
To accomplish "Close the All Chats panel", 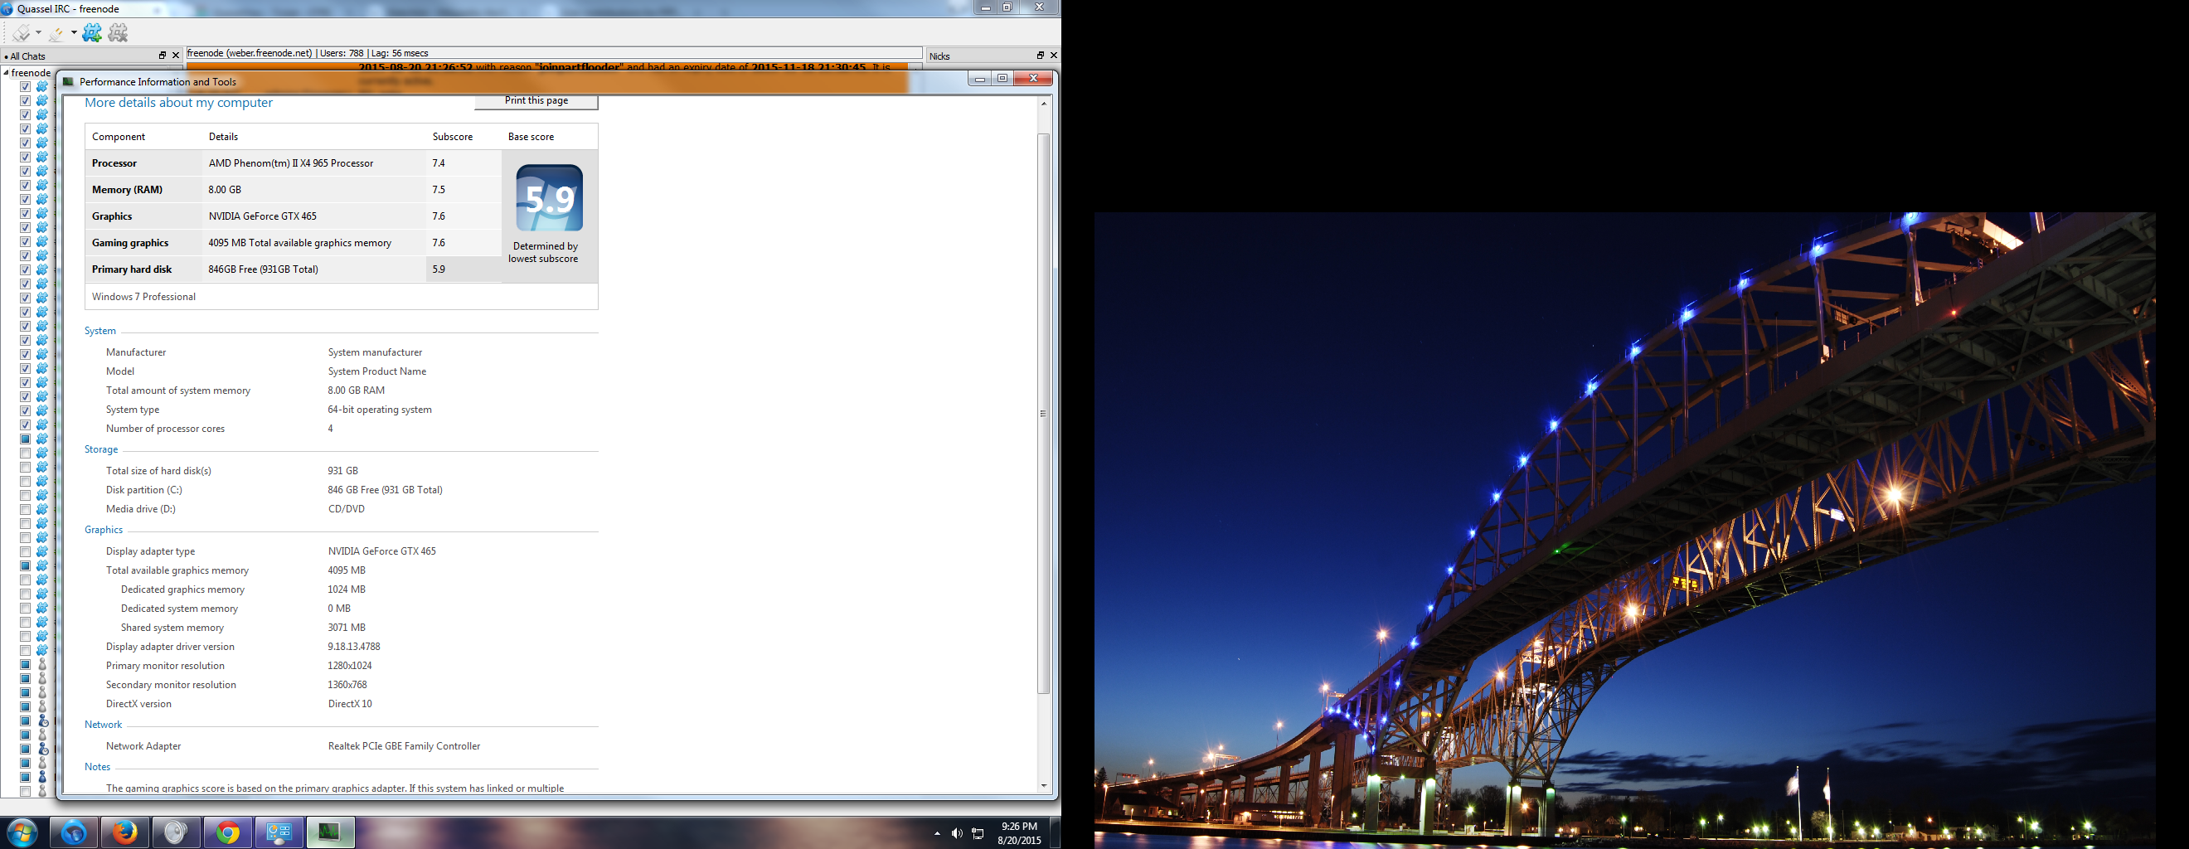I will [x=176, y=56].
